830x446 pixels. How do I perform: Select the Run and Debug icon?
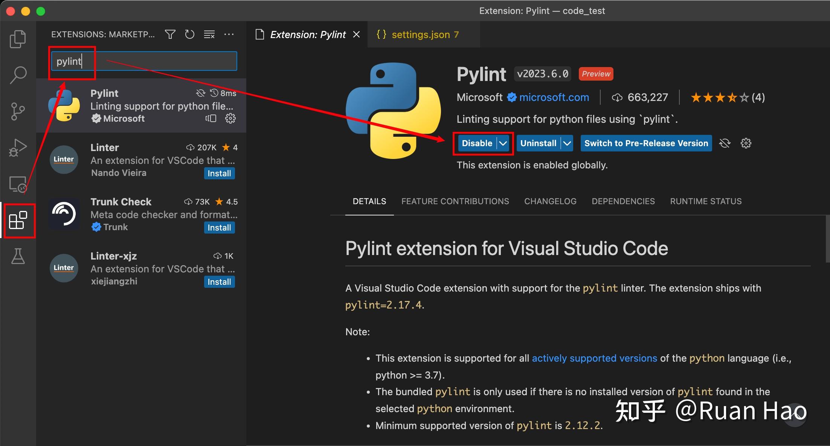coord(17,147)
